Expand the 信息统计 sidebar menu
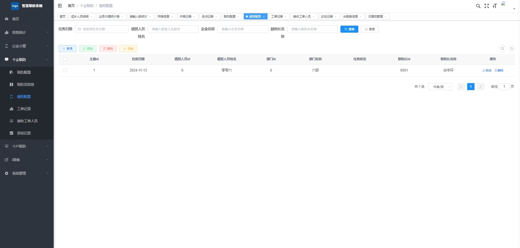Screen dimensions: 520x248 pyautogui.click(x=27, y=32)
